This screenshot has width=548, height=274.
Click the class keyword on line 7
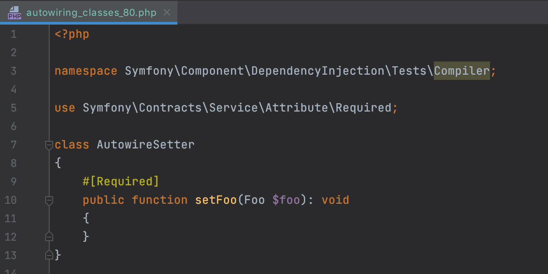click(72, 144)
